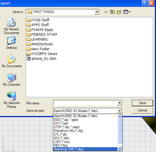156x152 pixels.
Task: Click the Save button
Action: 142,103
